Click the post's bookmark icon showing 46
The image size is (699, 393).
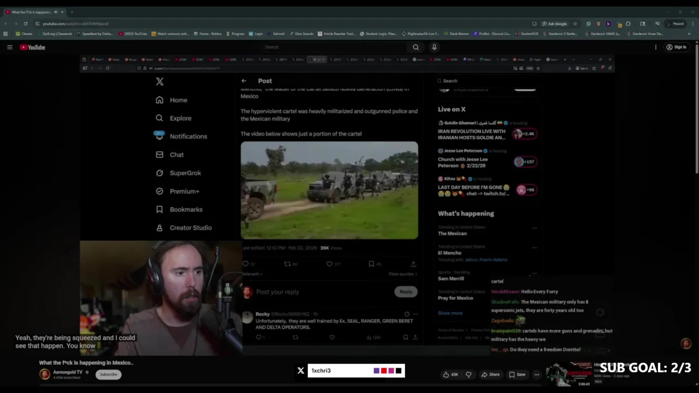point(371,264)
